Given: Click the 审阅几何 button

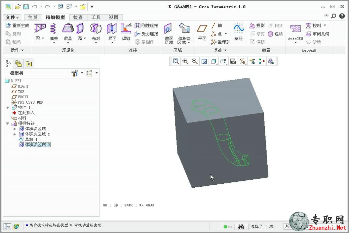Looking at the screenshot, I should coord(317,34).
